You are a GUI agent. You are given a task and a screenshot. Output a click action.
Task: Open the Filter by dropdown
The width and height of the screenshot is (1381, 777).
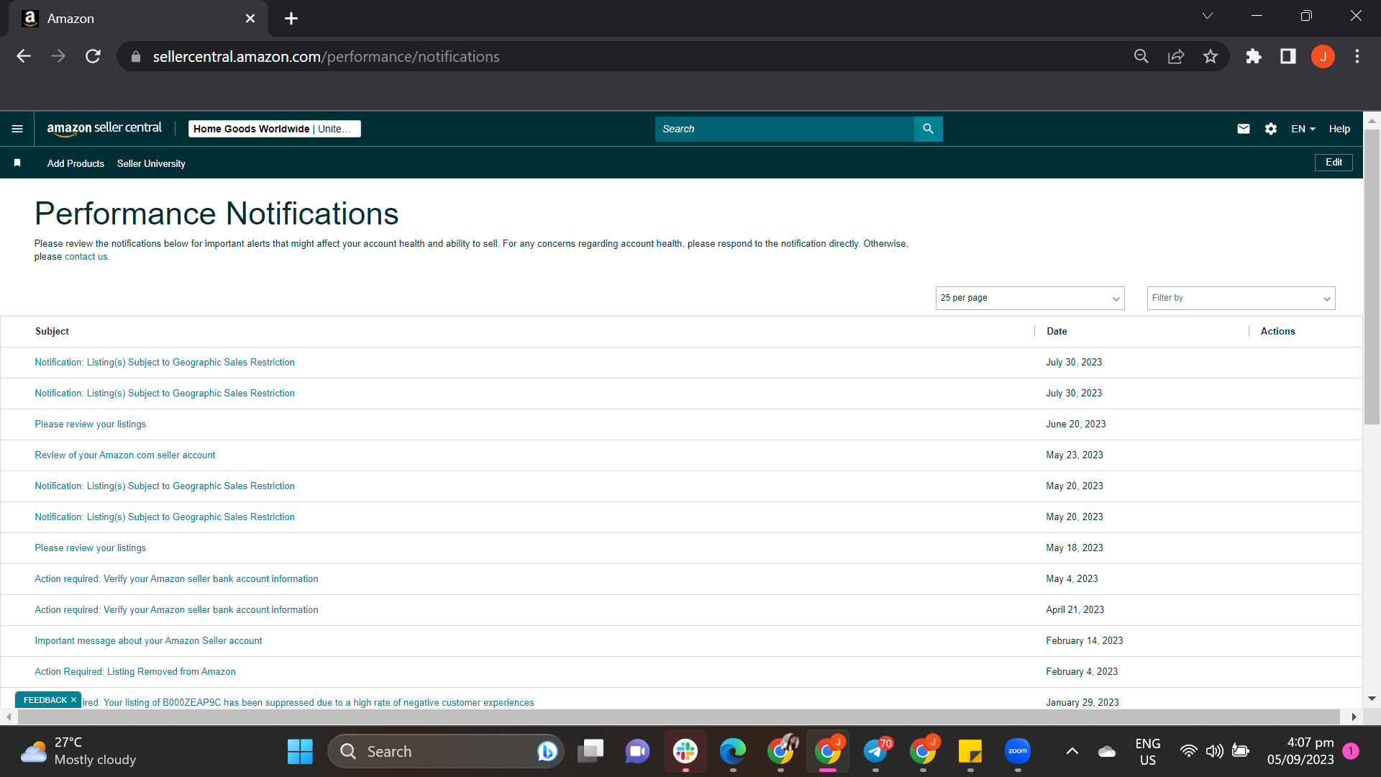1241,298
